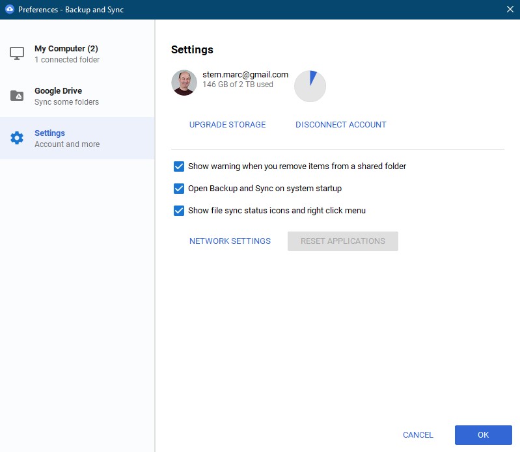Image resolution: width=520 pixels, height=452 pixels.
Task: Confirm with the OK button
Action: (x=483, y=435)
